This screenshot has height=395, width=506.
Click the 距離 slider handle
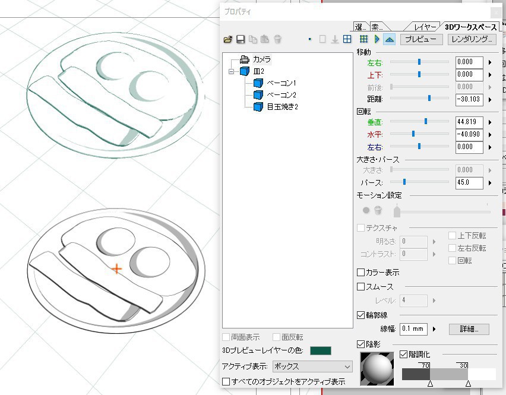pos(429,98)
